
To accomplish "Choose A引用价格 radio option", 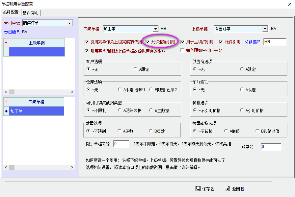I will pos(242,111).
